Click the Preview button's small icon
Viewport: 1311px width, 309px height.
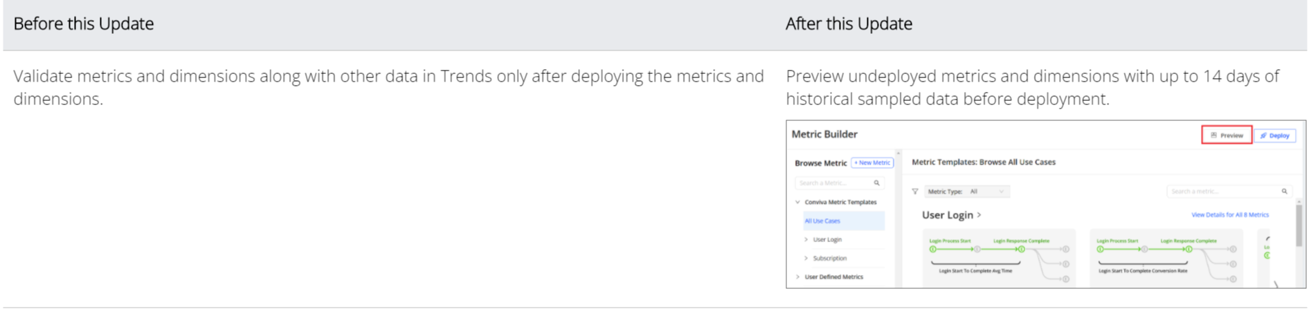1213,135
